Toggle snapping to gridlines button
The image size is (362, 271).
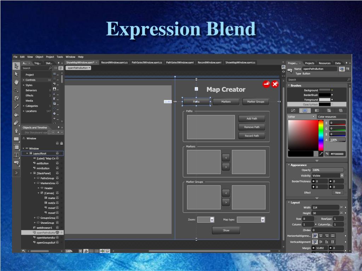(97, 251)
